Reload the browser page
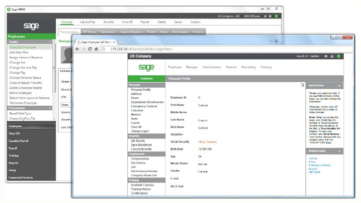Screen dimensions: 361x203 click(x=90, y=49)
